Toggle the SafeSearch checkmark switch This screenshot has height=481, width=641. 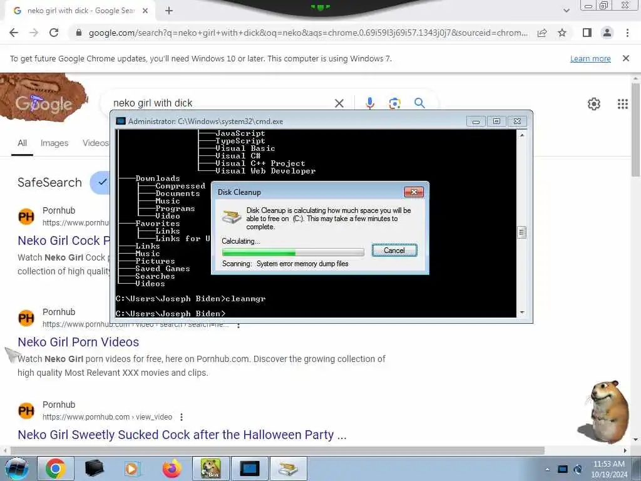[100, 182]
